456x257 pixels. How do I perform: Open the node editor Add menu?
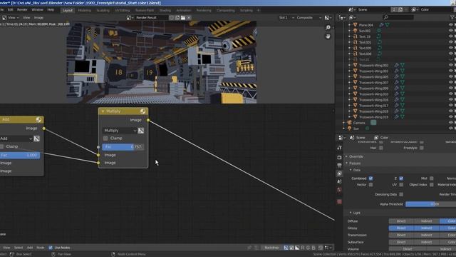pos(30,248)
